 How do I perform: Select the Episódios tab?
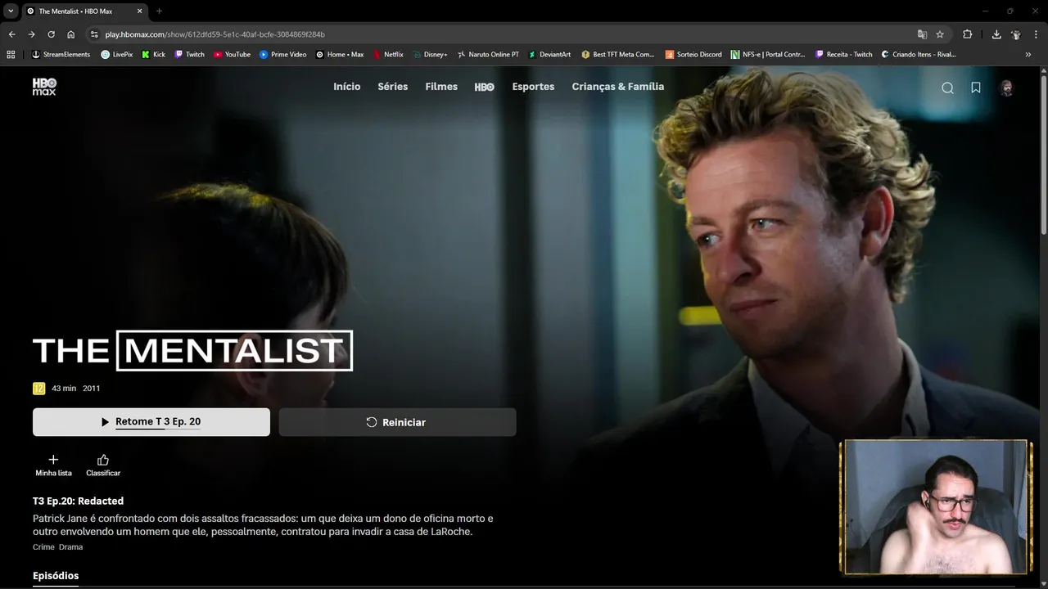(56, 576)
